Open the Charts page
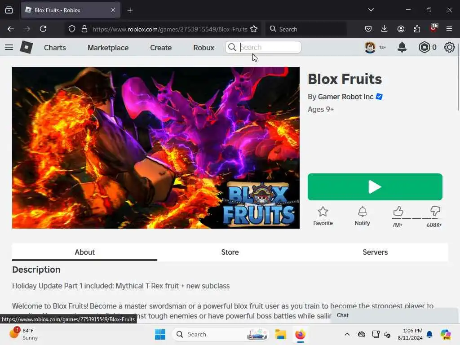This screenshot has width=460, height=345. (55, 48)
